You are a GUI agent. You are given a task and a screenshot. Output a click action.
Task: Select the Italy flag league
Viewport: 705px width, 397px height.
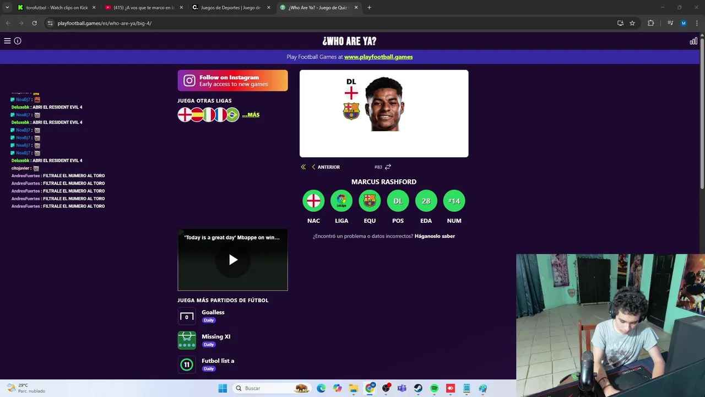pyautogui.click(x=209, y=115)
